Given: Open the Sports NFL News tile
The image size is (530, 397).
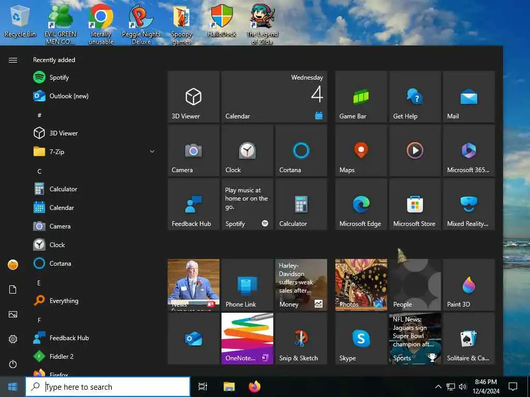Looking at the screenshot, I should pos(415,339).
